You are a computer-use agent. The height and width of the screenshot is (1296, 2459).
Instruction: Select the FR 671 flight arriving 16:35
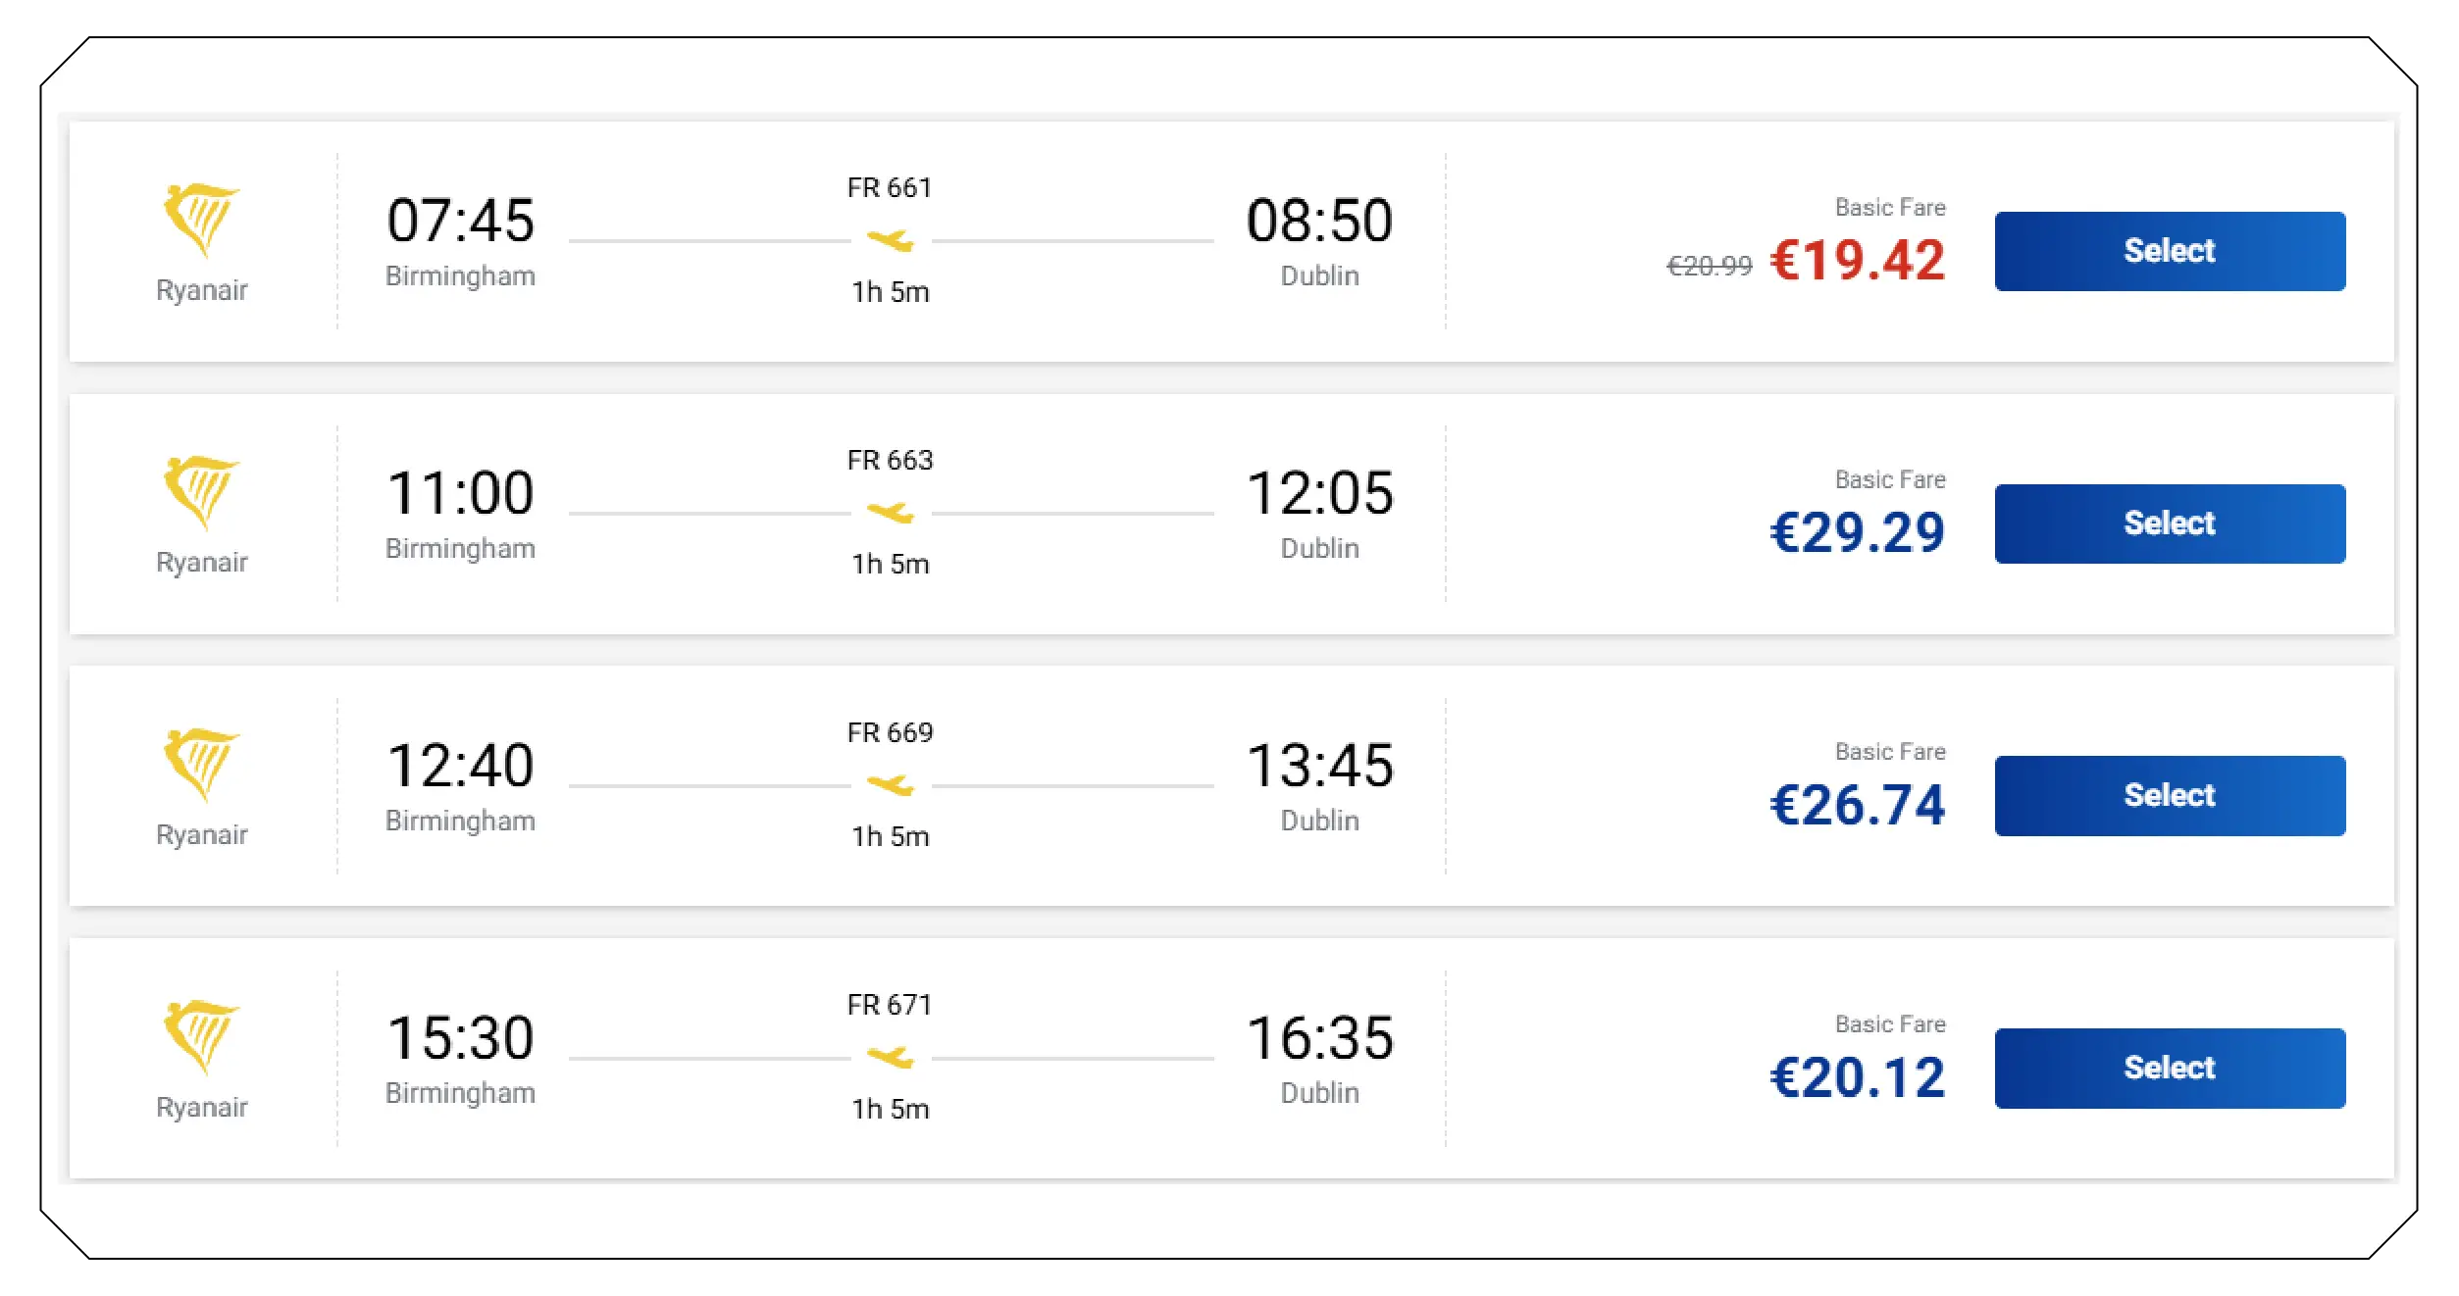2171,1069
